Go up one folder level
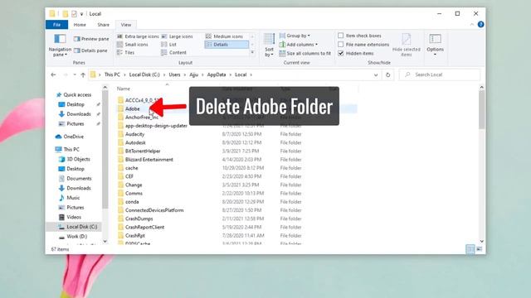Image resolution: width=531 pixels, height=298 pixels. coord(83,74)
